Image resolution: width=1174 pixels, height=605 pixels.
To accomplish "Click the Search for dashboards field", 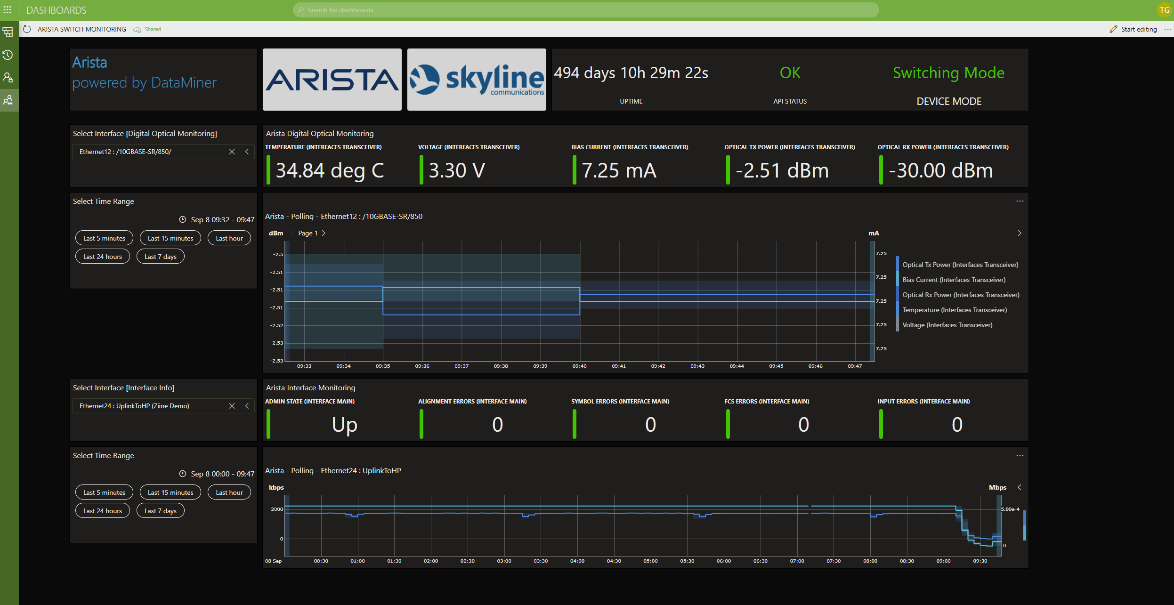I will click(586, 10).
